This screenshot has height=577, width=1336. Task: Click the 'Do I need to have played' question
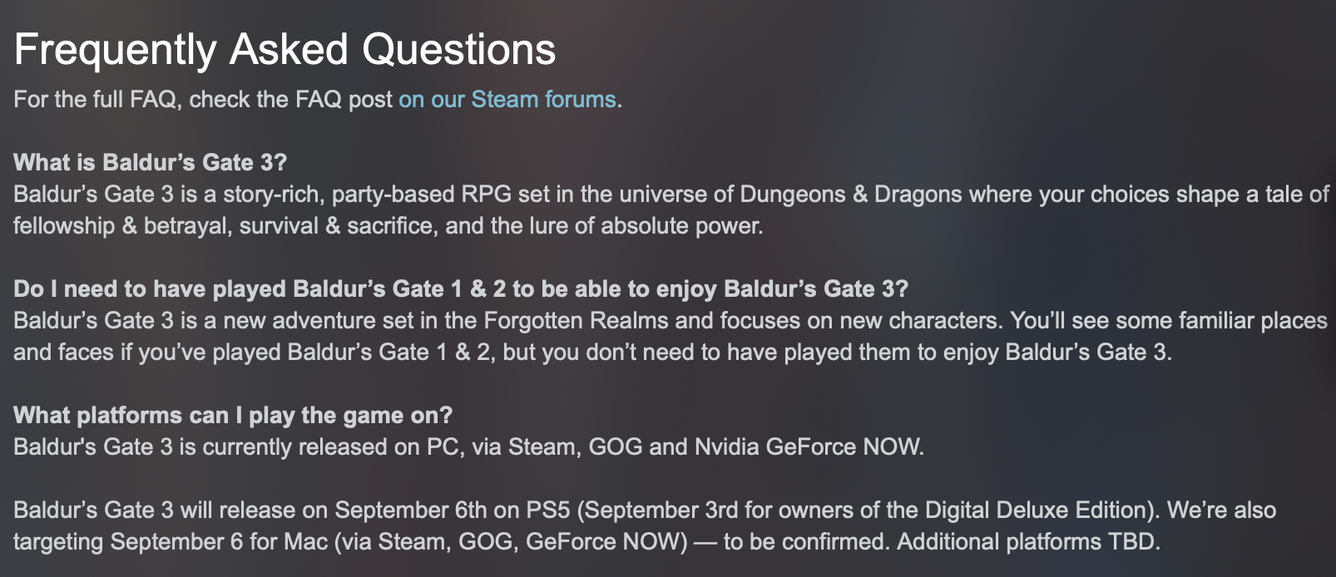tap(461, 289)
